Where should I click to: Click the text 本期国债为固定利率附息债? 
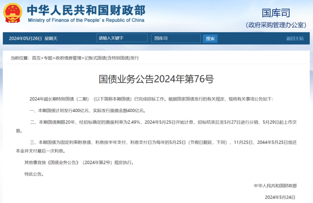pos(65,142)
